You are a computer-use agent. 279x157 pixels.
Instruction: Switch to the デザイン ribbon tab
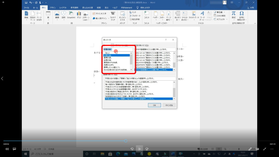(53, 8)
